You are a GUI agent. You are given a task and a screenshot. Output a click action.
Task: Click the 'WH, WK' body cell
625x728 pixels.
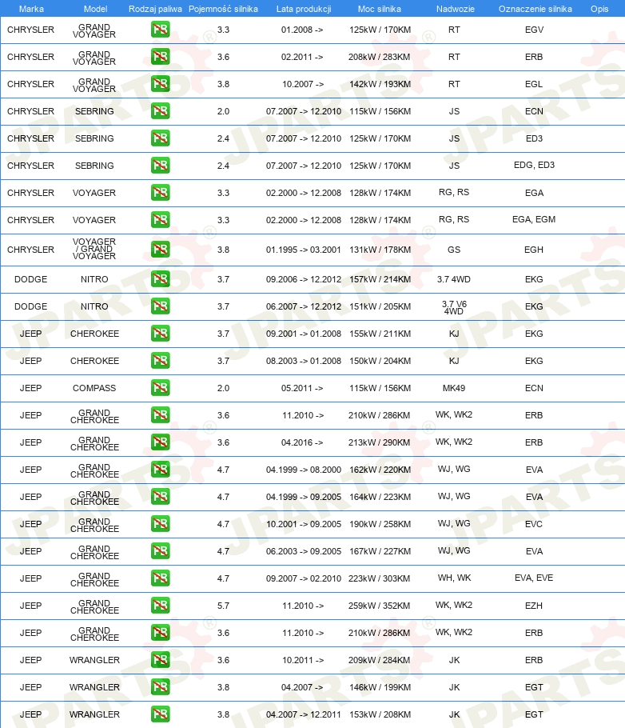point(454,578)
